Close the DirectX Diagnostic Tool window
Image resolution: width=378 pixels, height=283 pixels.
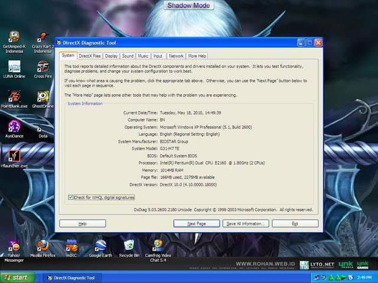point(318,43)
